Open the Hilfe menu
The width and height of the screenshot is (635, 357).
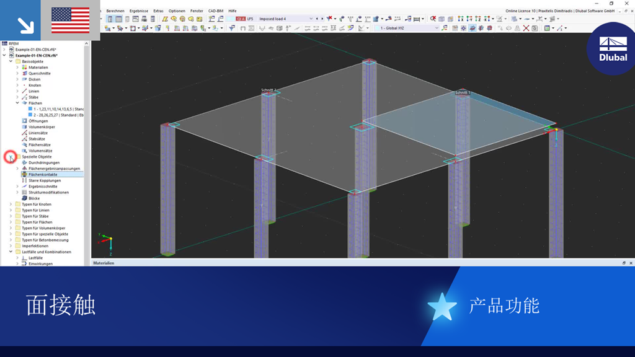(x=232, y=11)
